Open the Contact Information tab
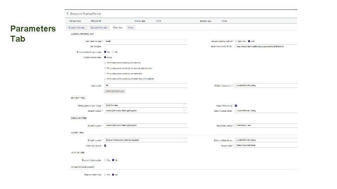Screen dimensions: 337x189 (x=99, y=28)
